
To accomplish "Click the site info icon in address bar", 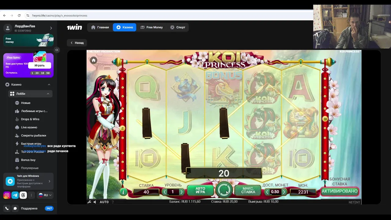I will coord(28,15).
